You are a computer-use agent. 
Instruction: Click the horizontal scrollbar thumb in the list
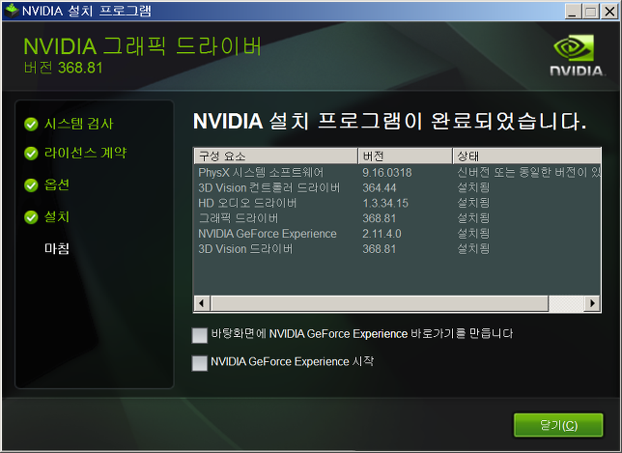coord(380,303)
